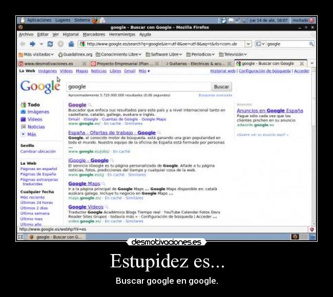Open the Ayuda menu
This screenshot has height=297, width=333.
[x=145, y=34]
